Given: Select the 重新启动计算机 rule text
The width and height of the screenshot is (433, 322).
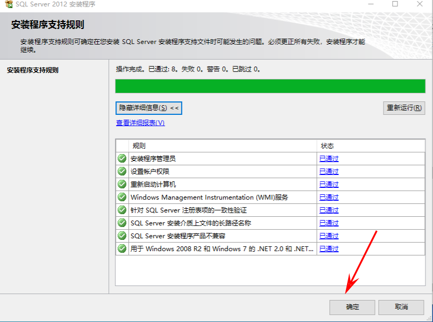Looking at the screenshot, I should [x=153, y=184].
